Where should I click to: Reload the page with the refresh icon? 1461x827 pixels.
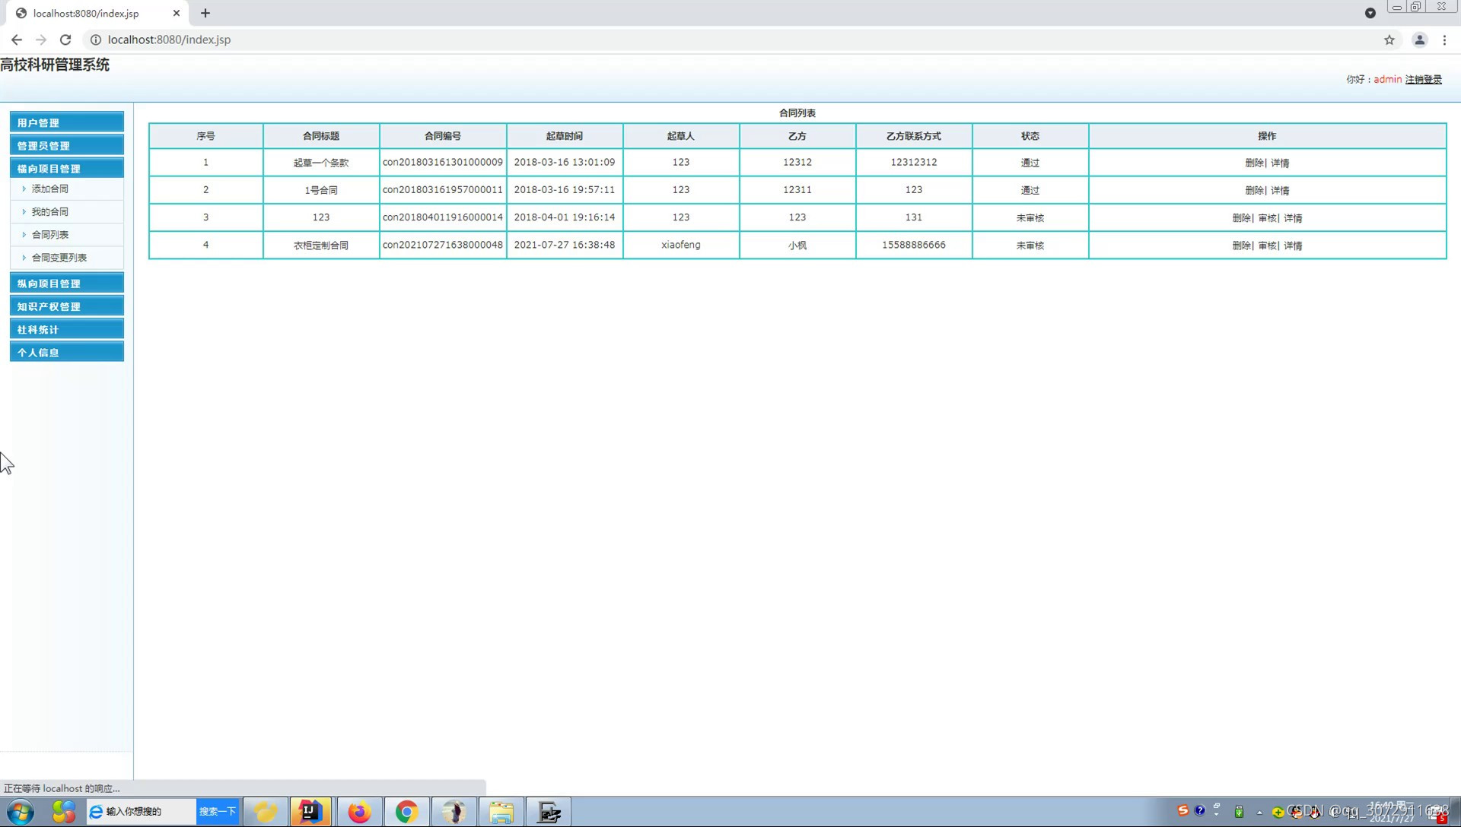(x=65, y=40)
